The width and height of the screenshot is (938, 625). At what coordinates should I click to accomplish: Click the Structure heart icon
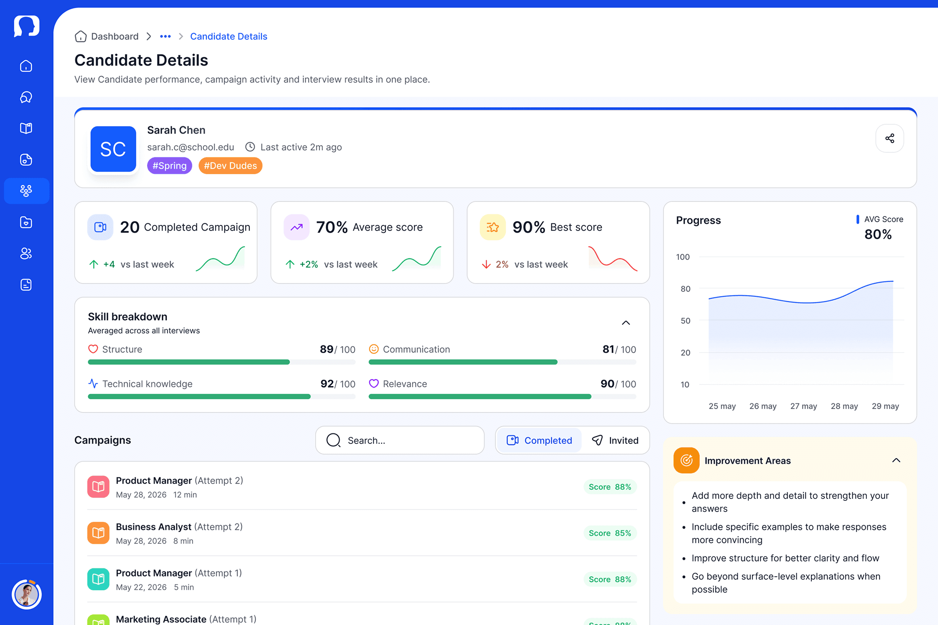point(93,349)
